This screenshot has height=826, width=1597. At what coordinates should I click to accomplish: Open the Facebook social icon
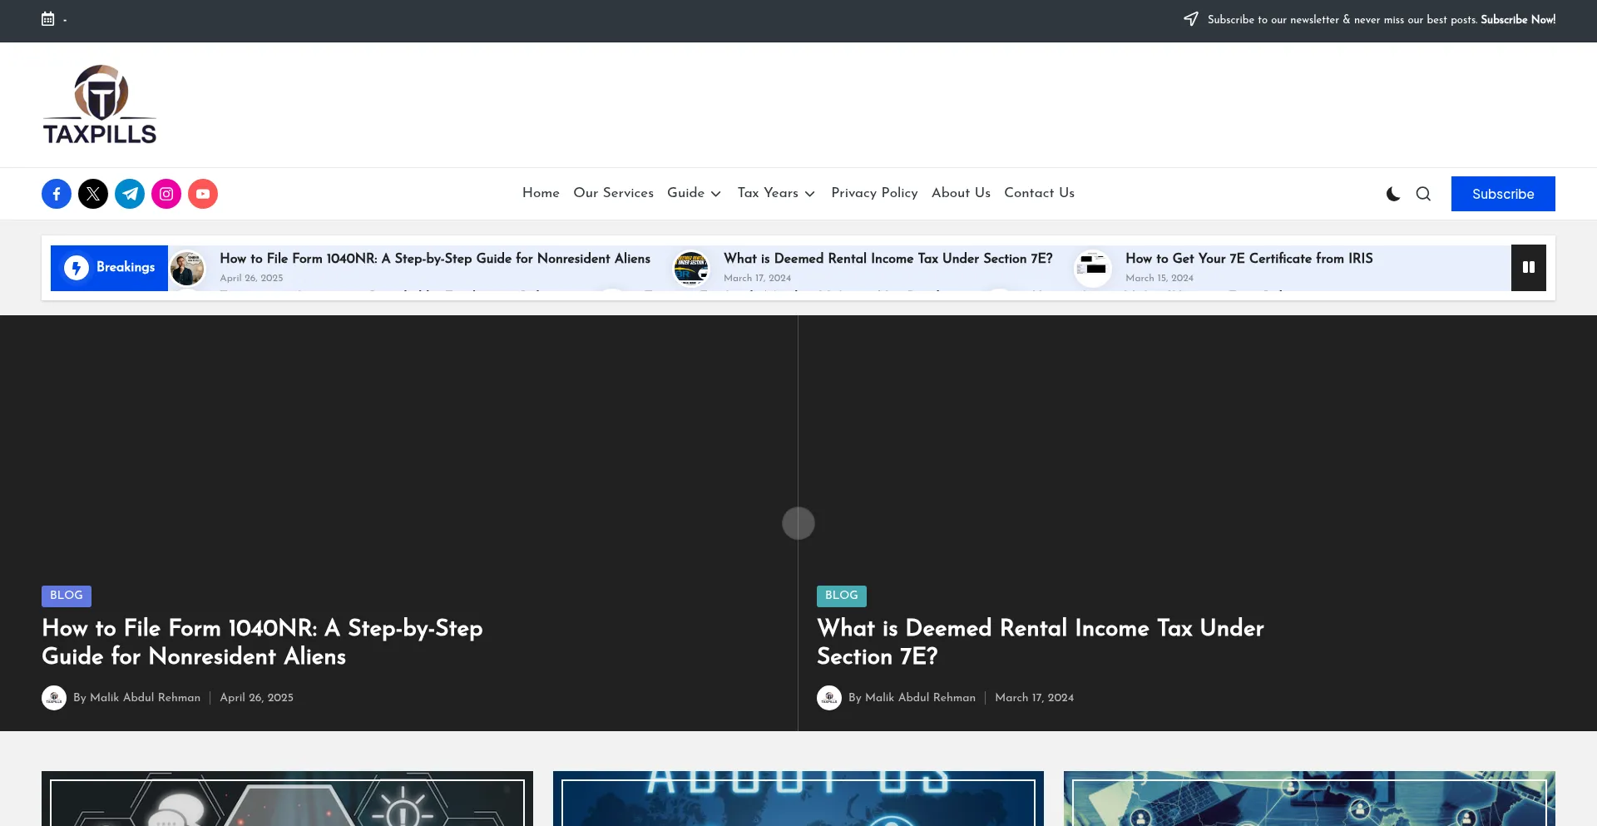[57, 194]
